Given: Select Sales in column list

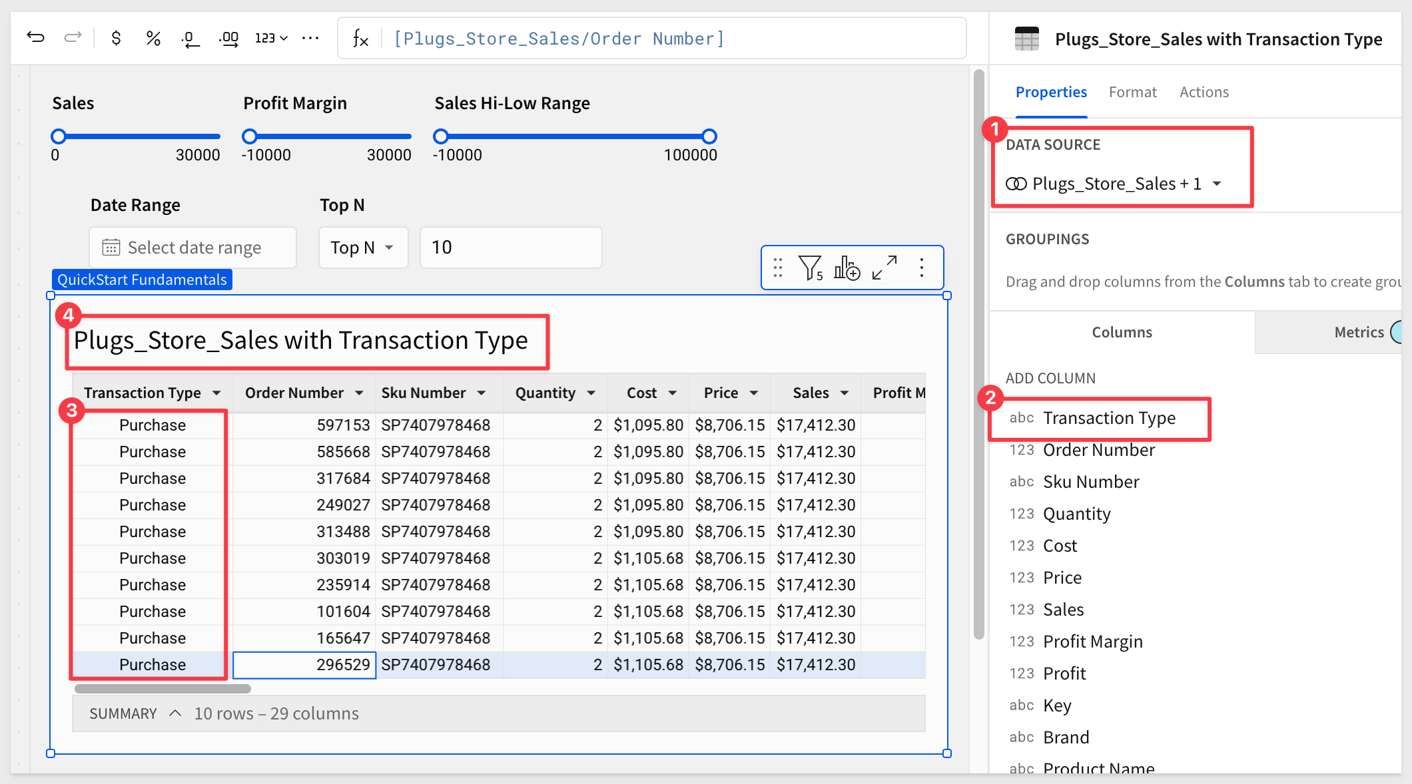Looking at the screenshot, I should [x=1063, y=610].
